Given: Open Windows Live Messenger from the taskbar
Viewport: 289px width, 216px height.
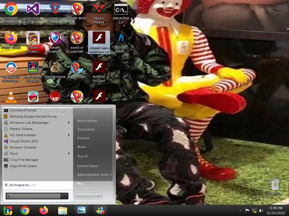Looking at the screenshot, I should (x=100, y=210).
